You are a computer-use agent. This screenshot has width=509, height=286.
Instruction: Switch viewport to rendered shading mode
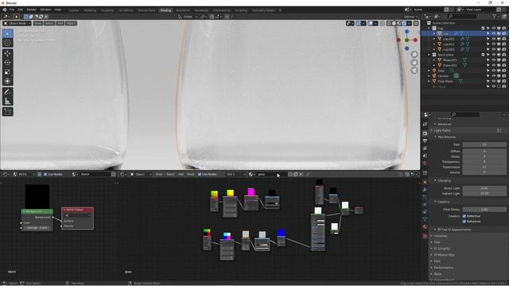click(x=404, y=23)
